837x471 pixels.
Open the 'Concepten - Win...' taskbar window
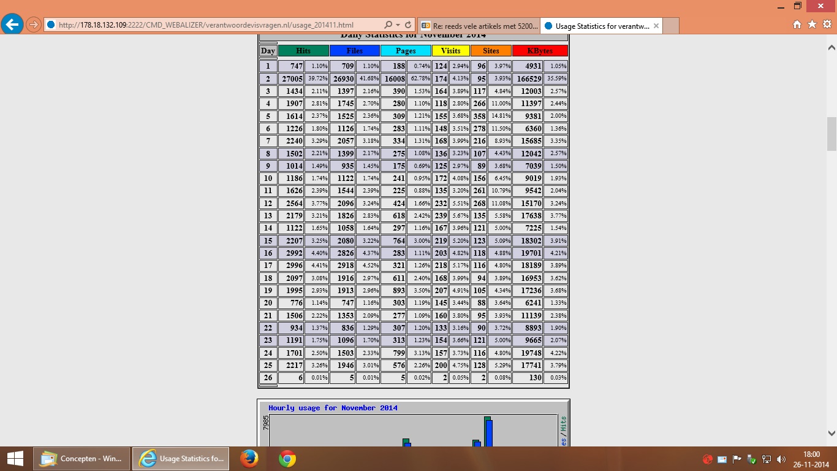coord(82,459)
